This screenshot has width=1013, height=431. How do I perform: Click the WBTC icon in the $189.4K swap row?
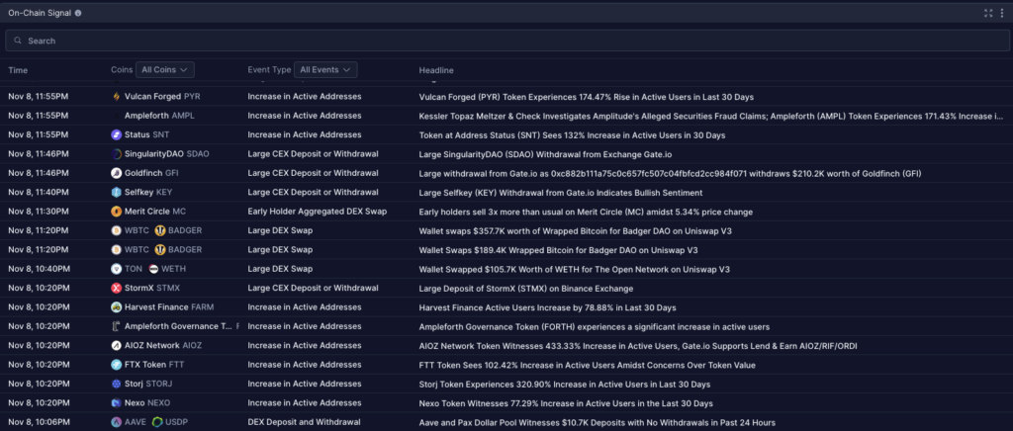pos(117,250)
